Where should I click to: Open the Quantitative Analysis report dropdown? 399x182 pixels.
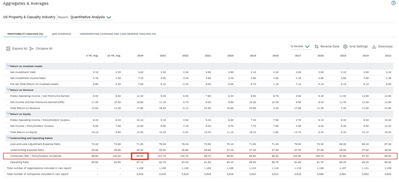pyautogui.click(x=91, y=17)
